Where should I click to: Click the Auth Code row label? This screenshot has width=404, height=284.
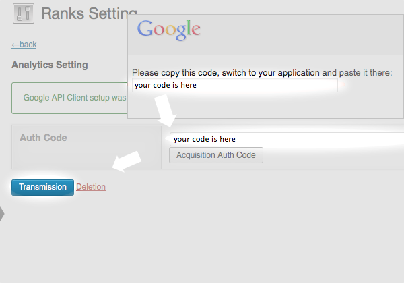(x=43, y=138)
